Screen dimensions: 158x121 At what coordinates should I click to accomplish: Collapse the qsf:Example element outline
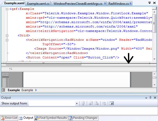click(7, 9)
